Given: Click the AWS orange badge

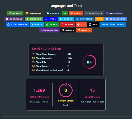Looking at the screenshot, I should (99, 19).
